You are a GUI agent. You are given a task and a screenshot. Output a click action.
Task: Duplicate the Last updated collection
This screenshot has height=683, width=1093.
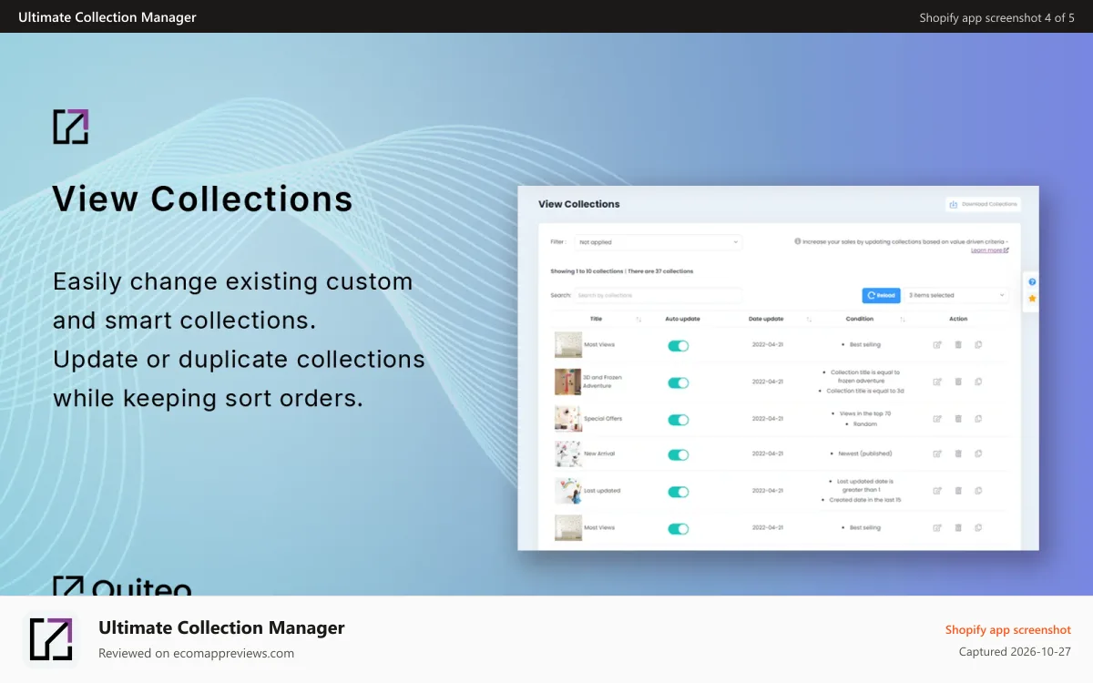tap(978, 491)
